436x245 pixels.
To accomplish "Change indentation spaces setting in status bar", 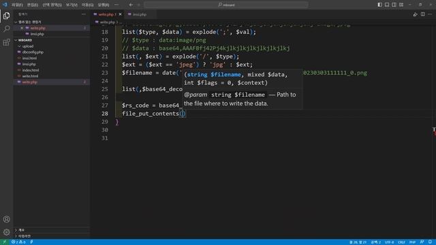I will (x=375, y=242).
